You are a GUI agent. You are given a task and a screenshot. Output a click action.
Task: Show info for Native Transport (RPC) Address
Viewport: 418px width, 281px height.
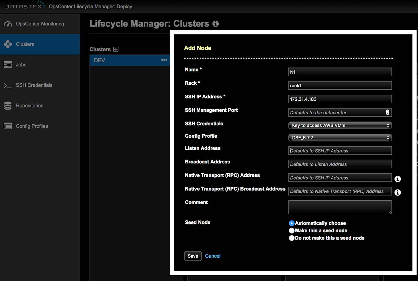398,179
